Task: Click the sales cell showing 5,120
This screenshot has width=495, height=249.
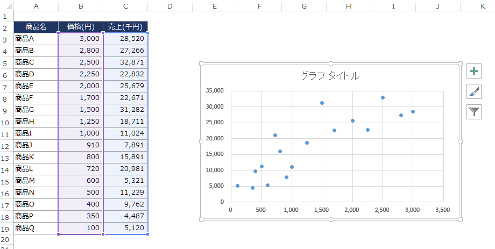Action: (125, 228)
